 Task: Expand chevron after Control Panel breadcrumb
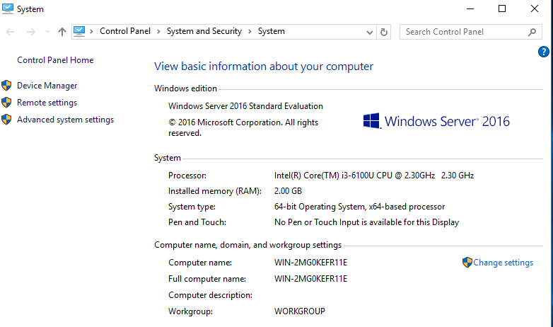coord(158,31)
